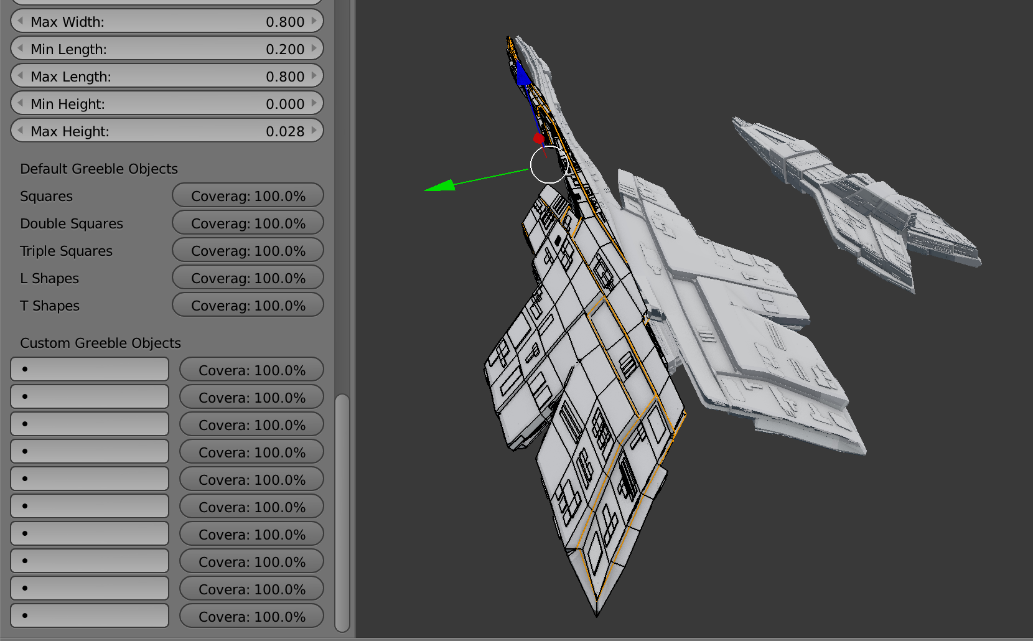Select the first custom greeble object field
This screenshot has width=1033, height=641.
click(90, 369)
